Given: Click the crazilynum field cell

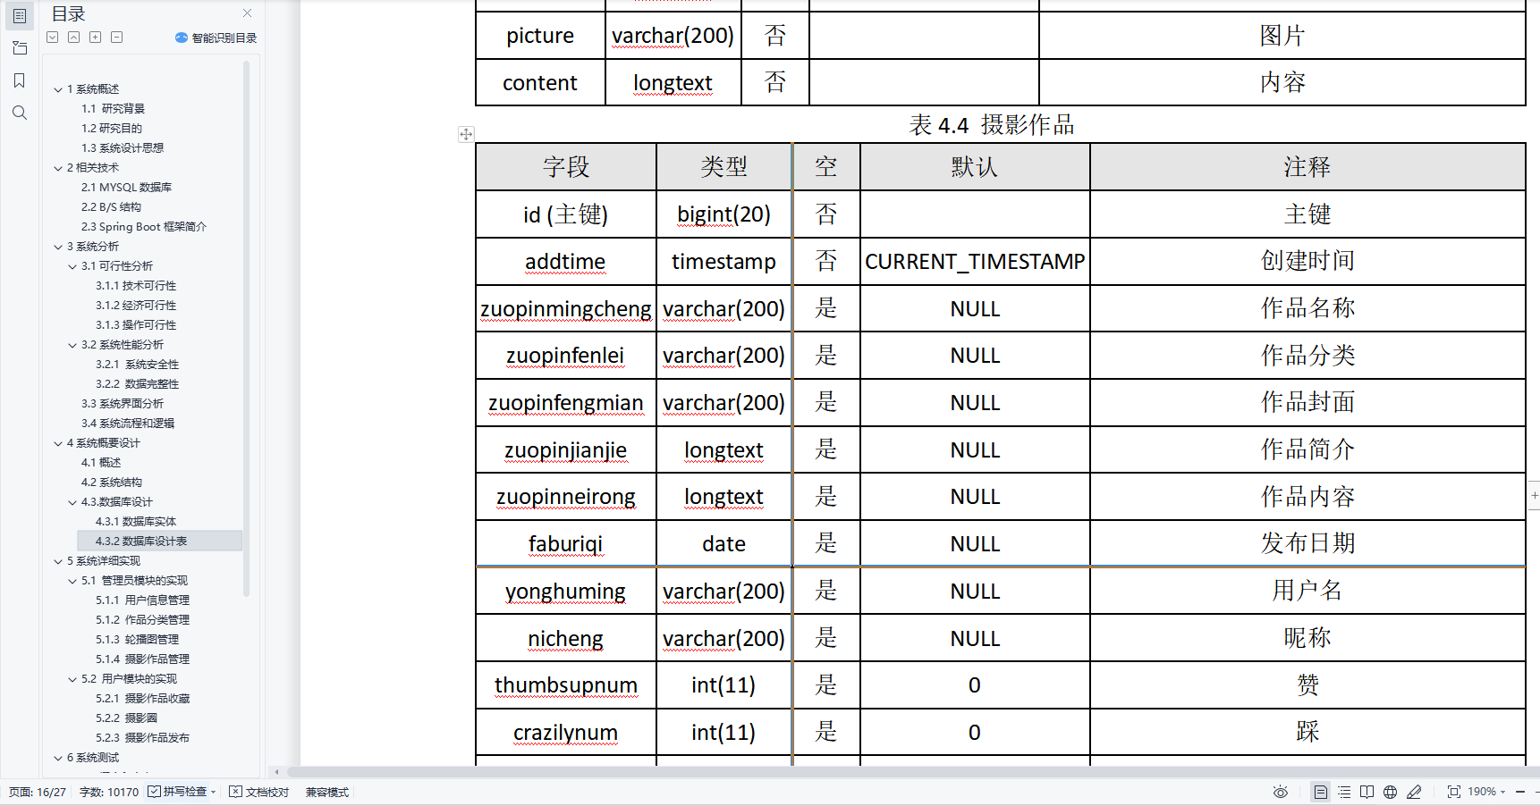Looking at the screenshot, I should coord(566,733).
